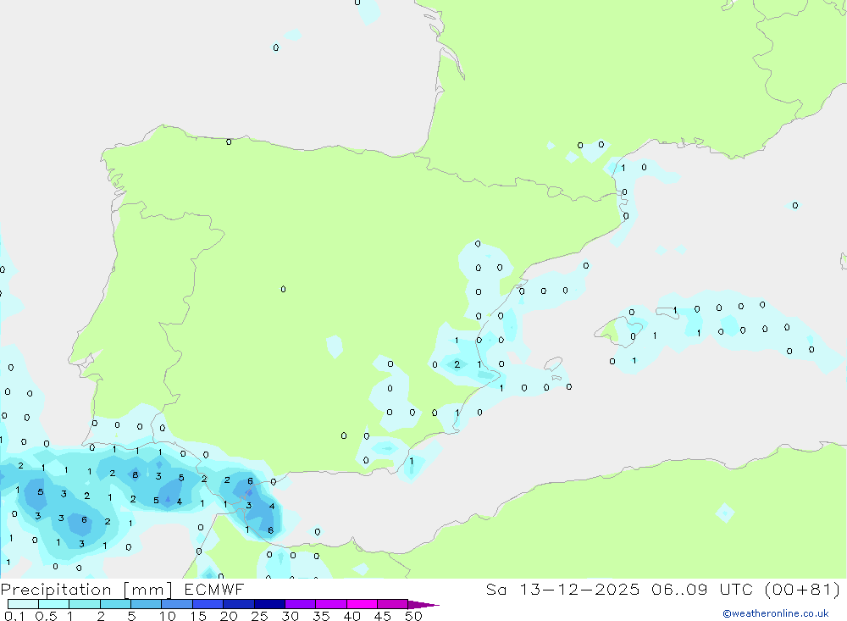Click the date text "13-12-2025"
The height and width of the screenshot is (621, 847).
579,589
